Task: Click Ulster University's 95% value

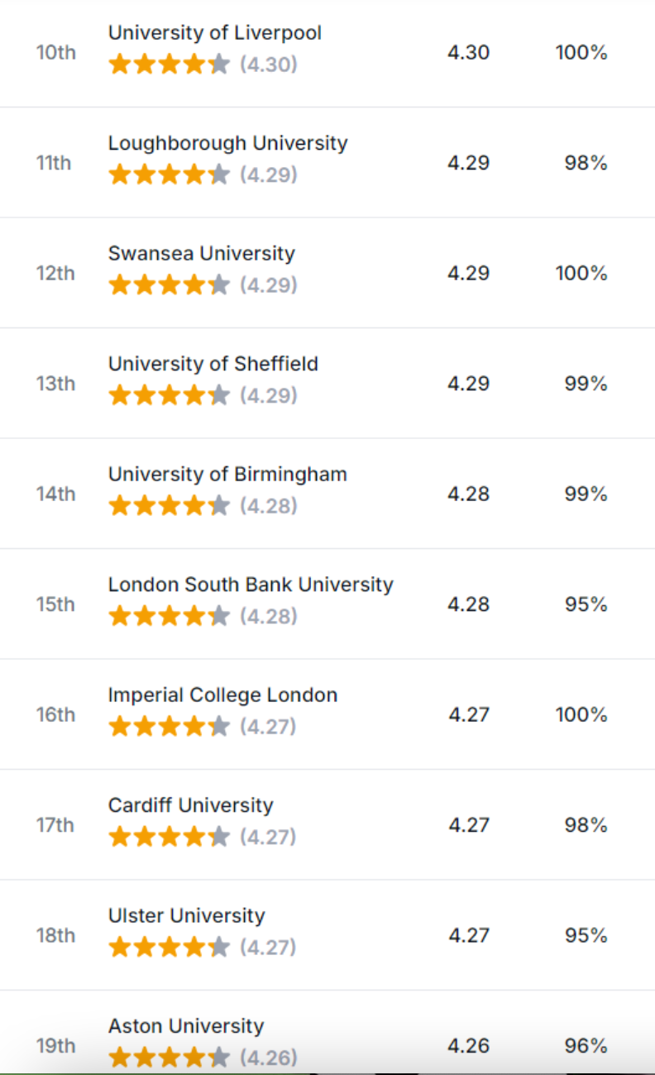Action: tap(586, 935)
